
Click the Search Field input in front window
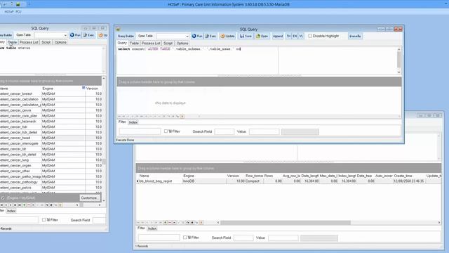[224, 131]
